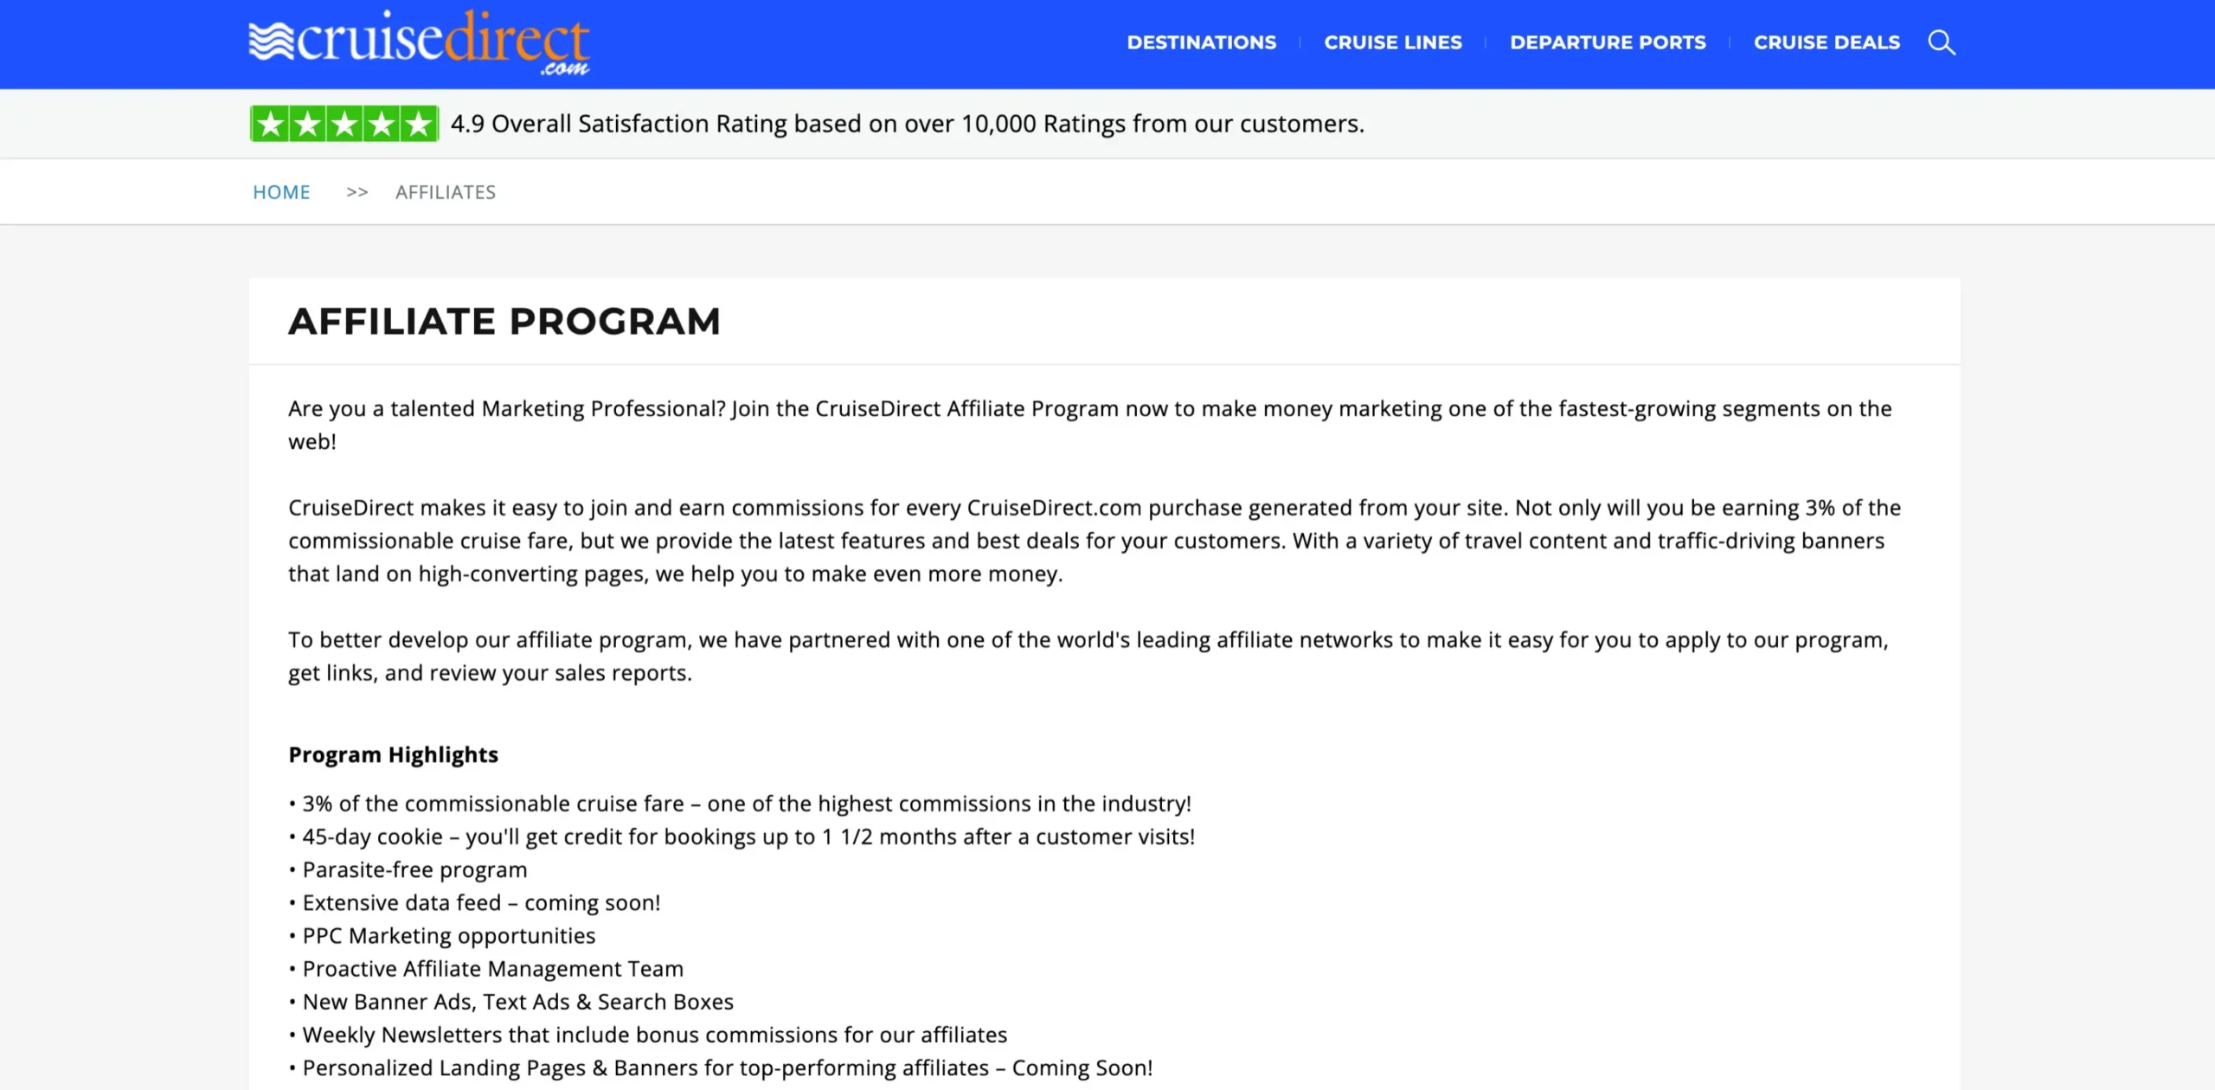2215x1090 pixels.
Task: Open the Destinations menu
Action: [x=1201, y=42]
